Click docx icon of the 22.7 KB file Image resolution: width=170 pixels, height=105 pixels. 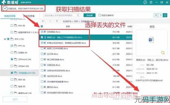(x=45, y=54)
